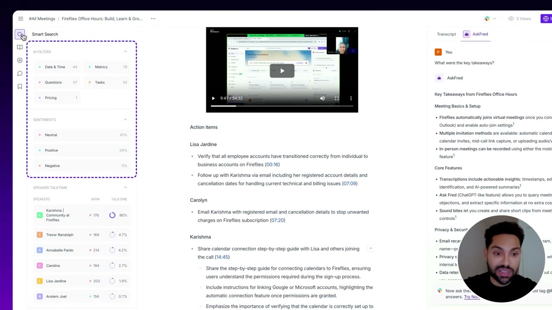Screen dimensions: 552x310
Task: Click the eye icon beside 3 Views
Action: [x=511, y=19]
